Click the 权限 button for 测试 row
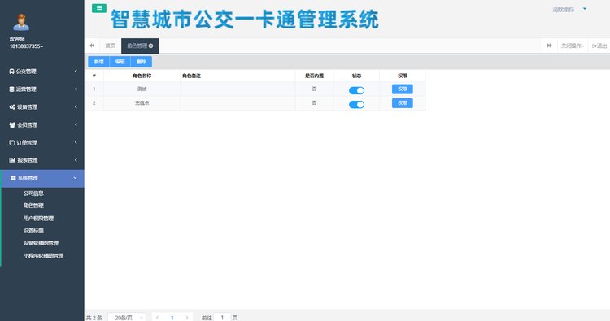Image resolution: width=610 pixels, height=321 pixels. tap(403, 89)
